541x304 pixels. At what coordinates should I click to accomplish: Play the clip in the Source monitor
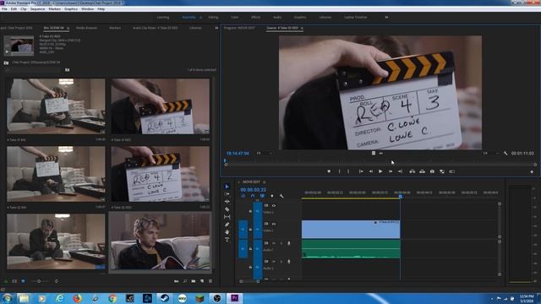pos(380,171)
